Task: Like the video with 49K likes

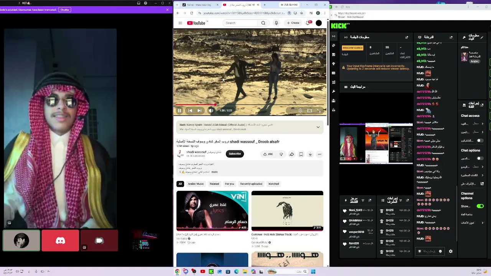Action: point(268,154)
